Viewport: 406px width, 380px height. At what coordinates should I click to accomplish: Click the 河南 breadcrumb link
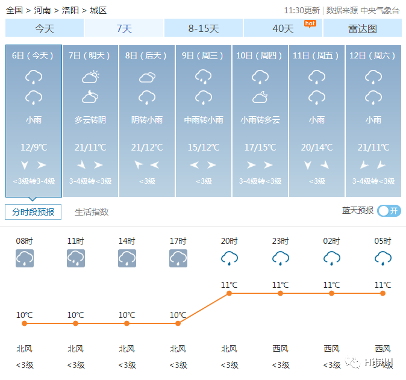coord(42,10)
